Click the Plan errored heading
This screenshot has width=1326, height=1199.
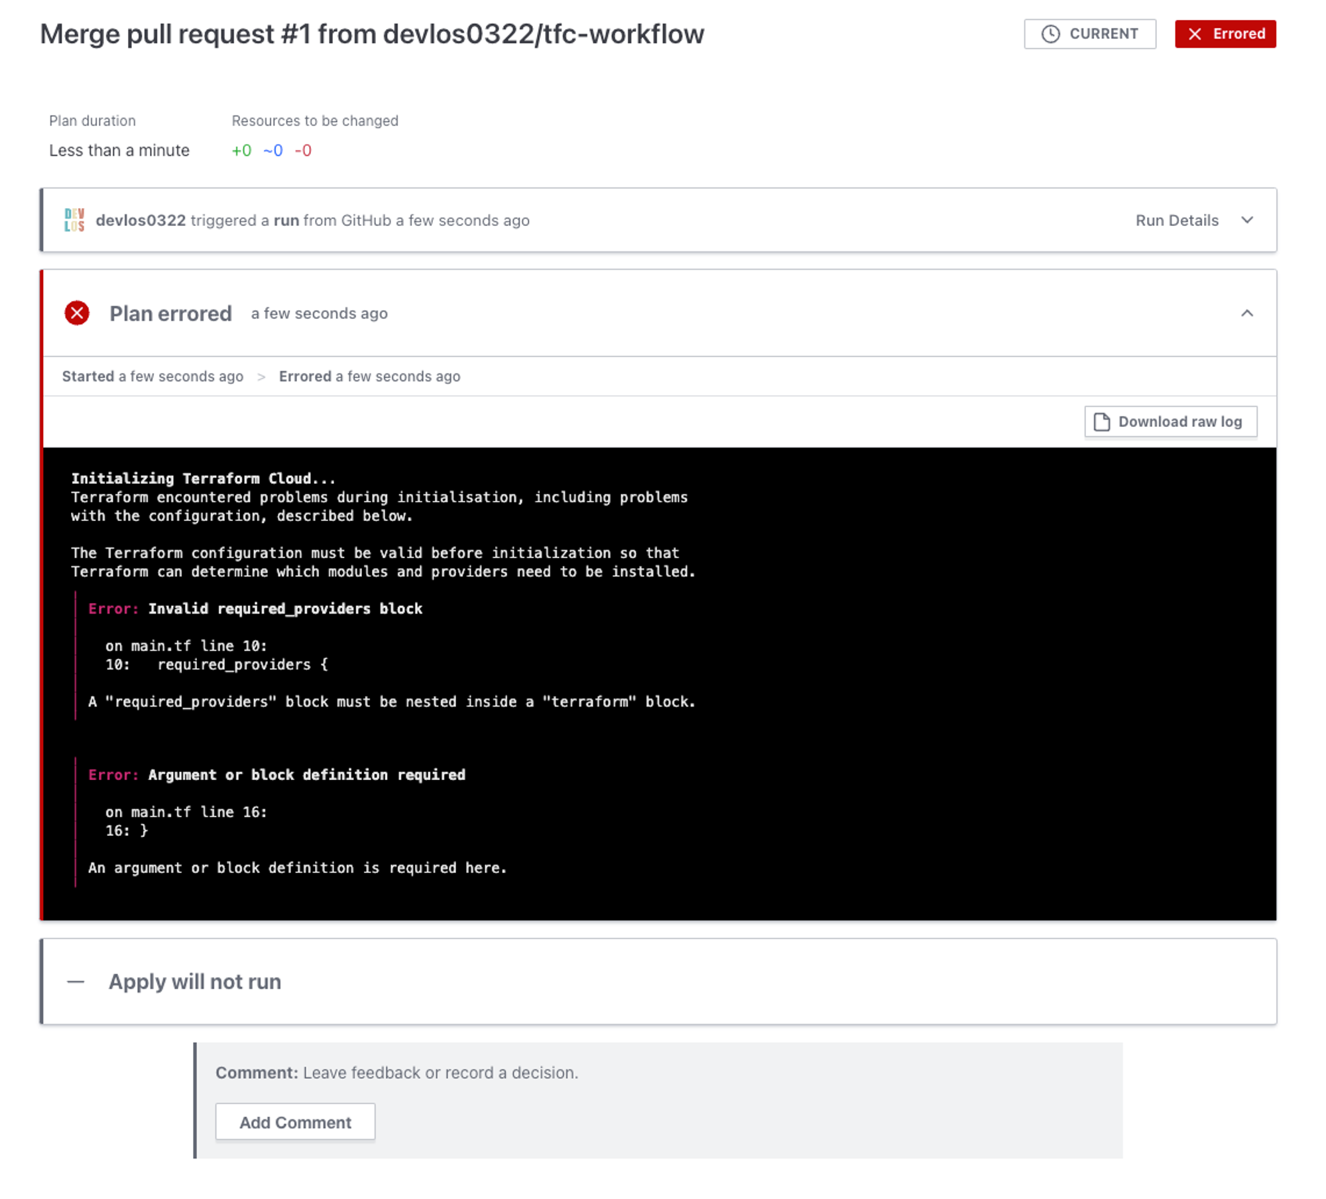(170, 313)
